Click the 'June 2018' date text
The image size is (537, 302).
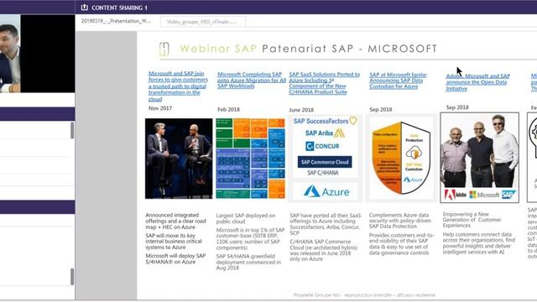(x=301, y=110)
